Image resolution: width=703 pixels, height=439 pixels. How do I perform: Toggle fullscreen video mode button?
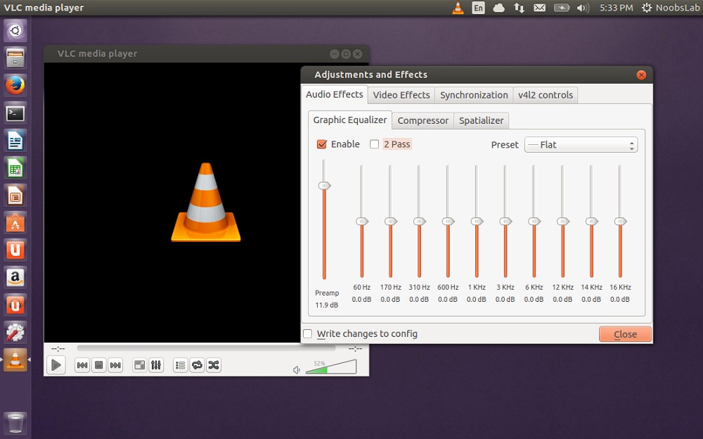click(x=140, y=365)
